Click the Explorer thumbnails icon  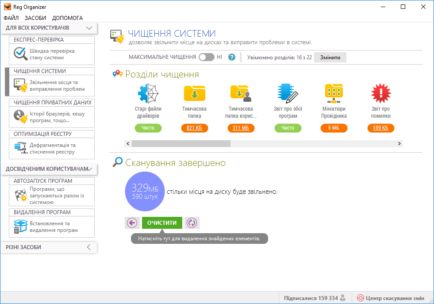pyautogui.click(x=334, y=93)
